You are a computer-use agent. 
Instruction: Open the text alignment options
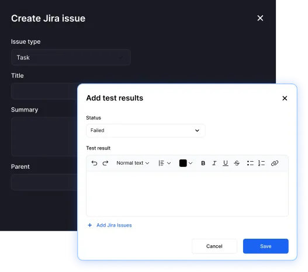coord(164,163)
